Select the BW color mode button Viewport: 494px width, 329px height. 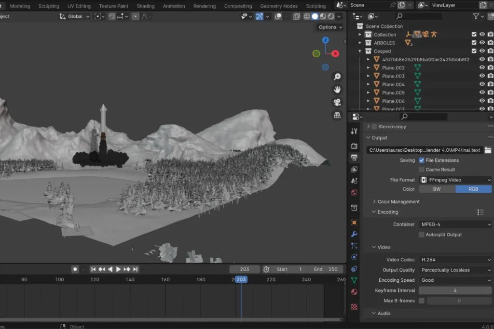437,189
